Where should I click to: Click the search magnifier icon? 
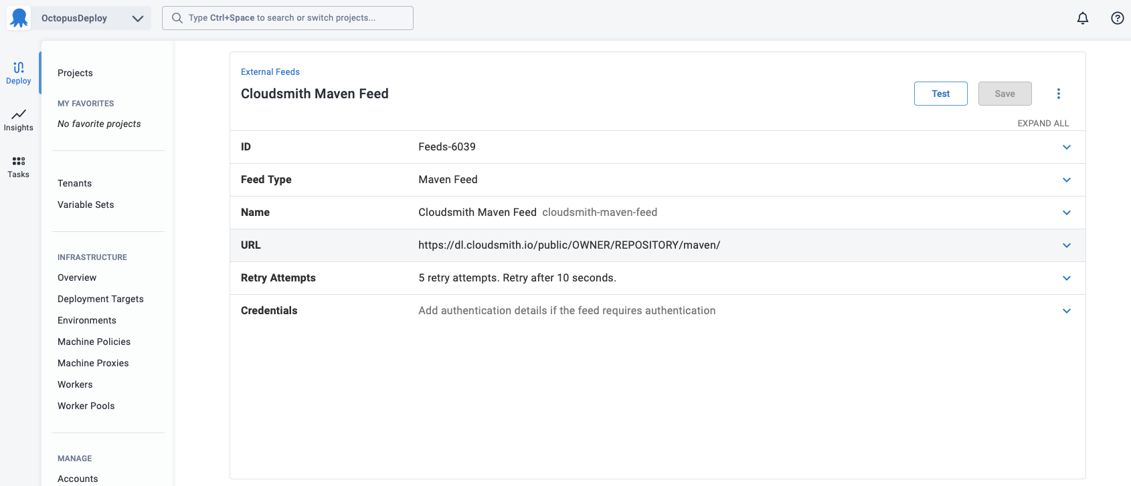point(177,18)
